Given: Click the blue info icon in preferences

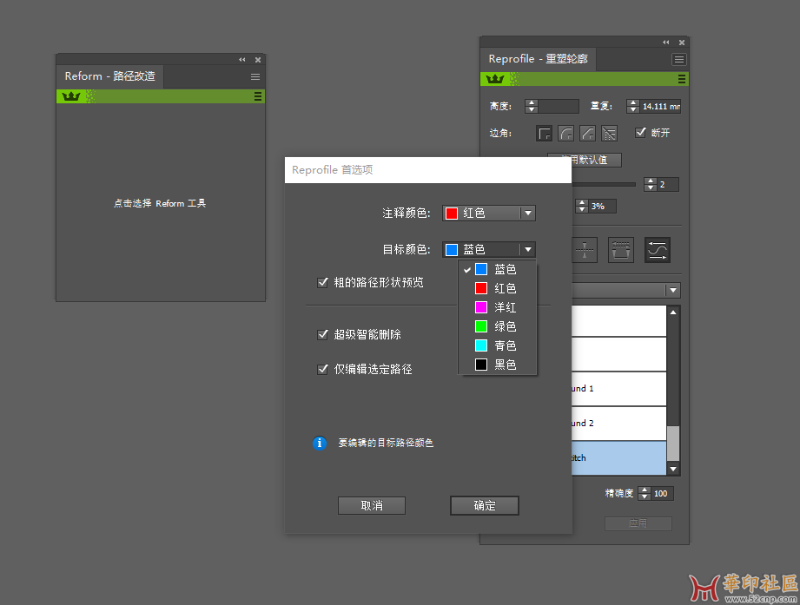Looking at the screenshot, I should [320, 443].
